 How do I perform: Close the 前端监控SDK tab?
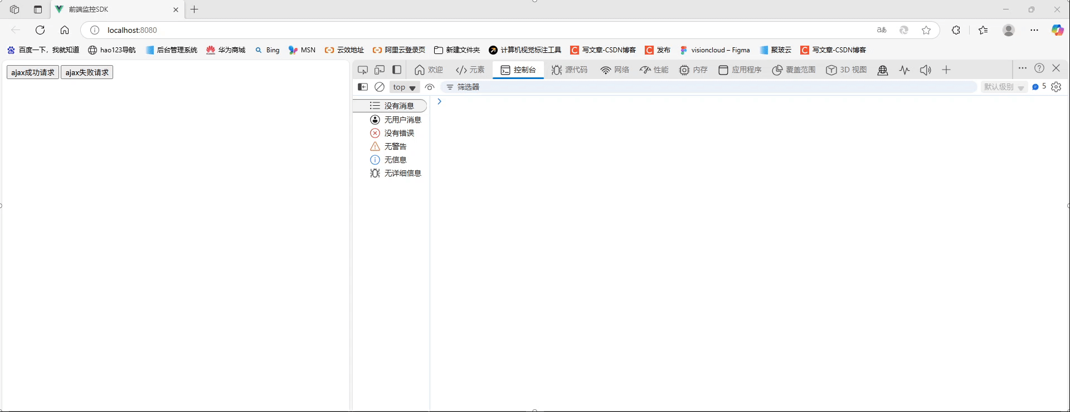tap(176, 9)
